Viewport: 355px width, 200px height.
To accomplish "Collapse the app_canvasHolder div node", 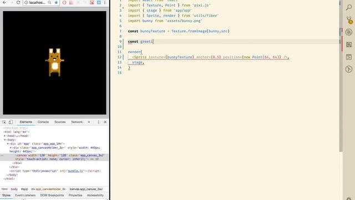I will [x=11, y=148].
